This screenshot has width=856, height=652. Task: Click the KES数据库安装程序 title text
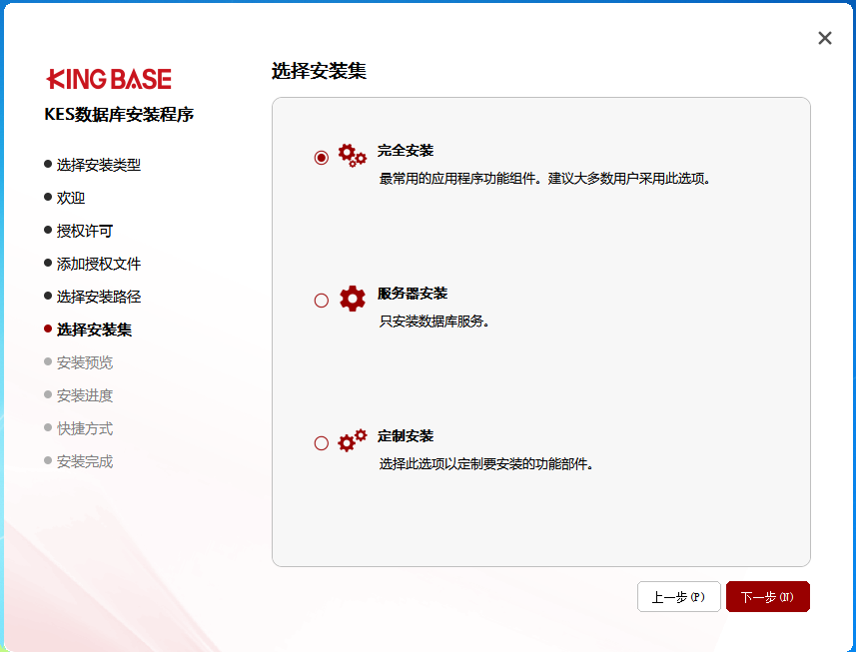pyautogui.click(x=119, y=115)
